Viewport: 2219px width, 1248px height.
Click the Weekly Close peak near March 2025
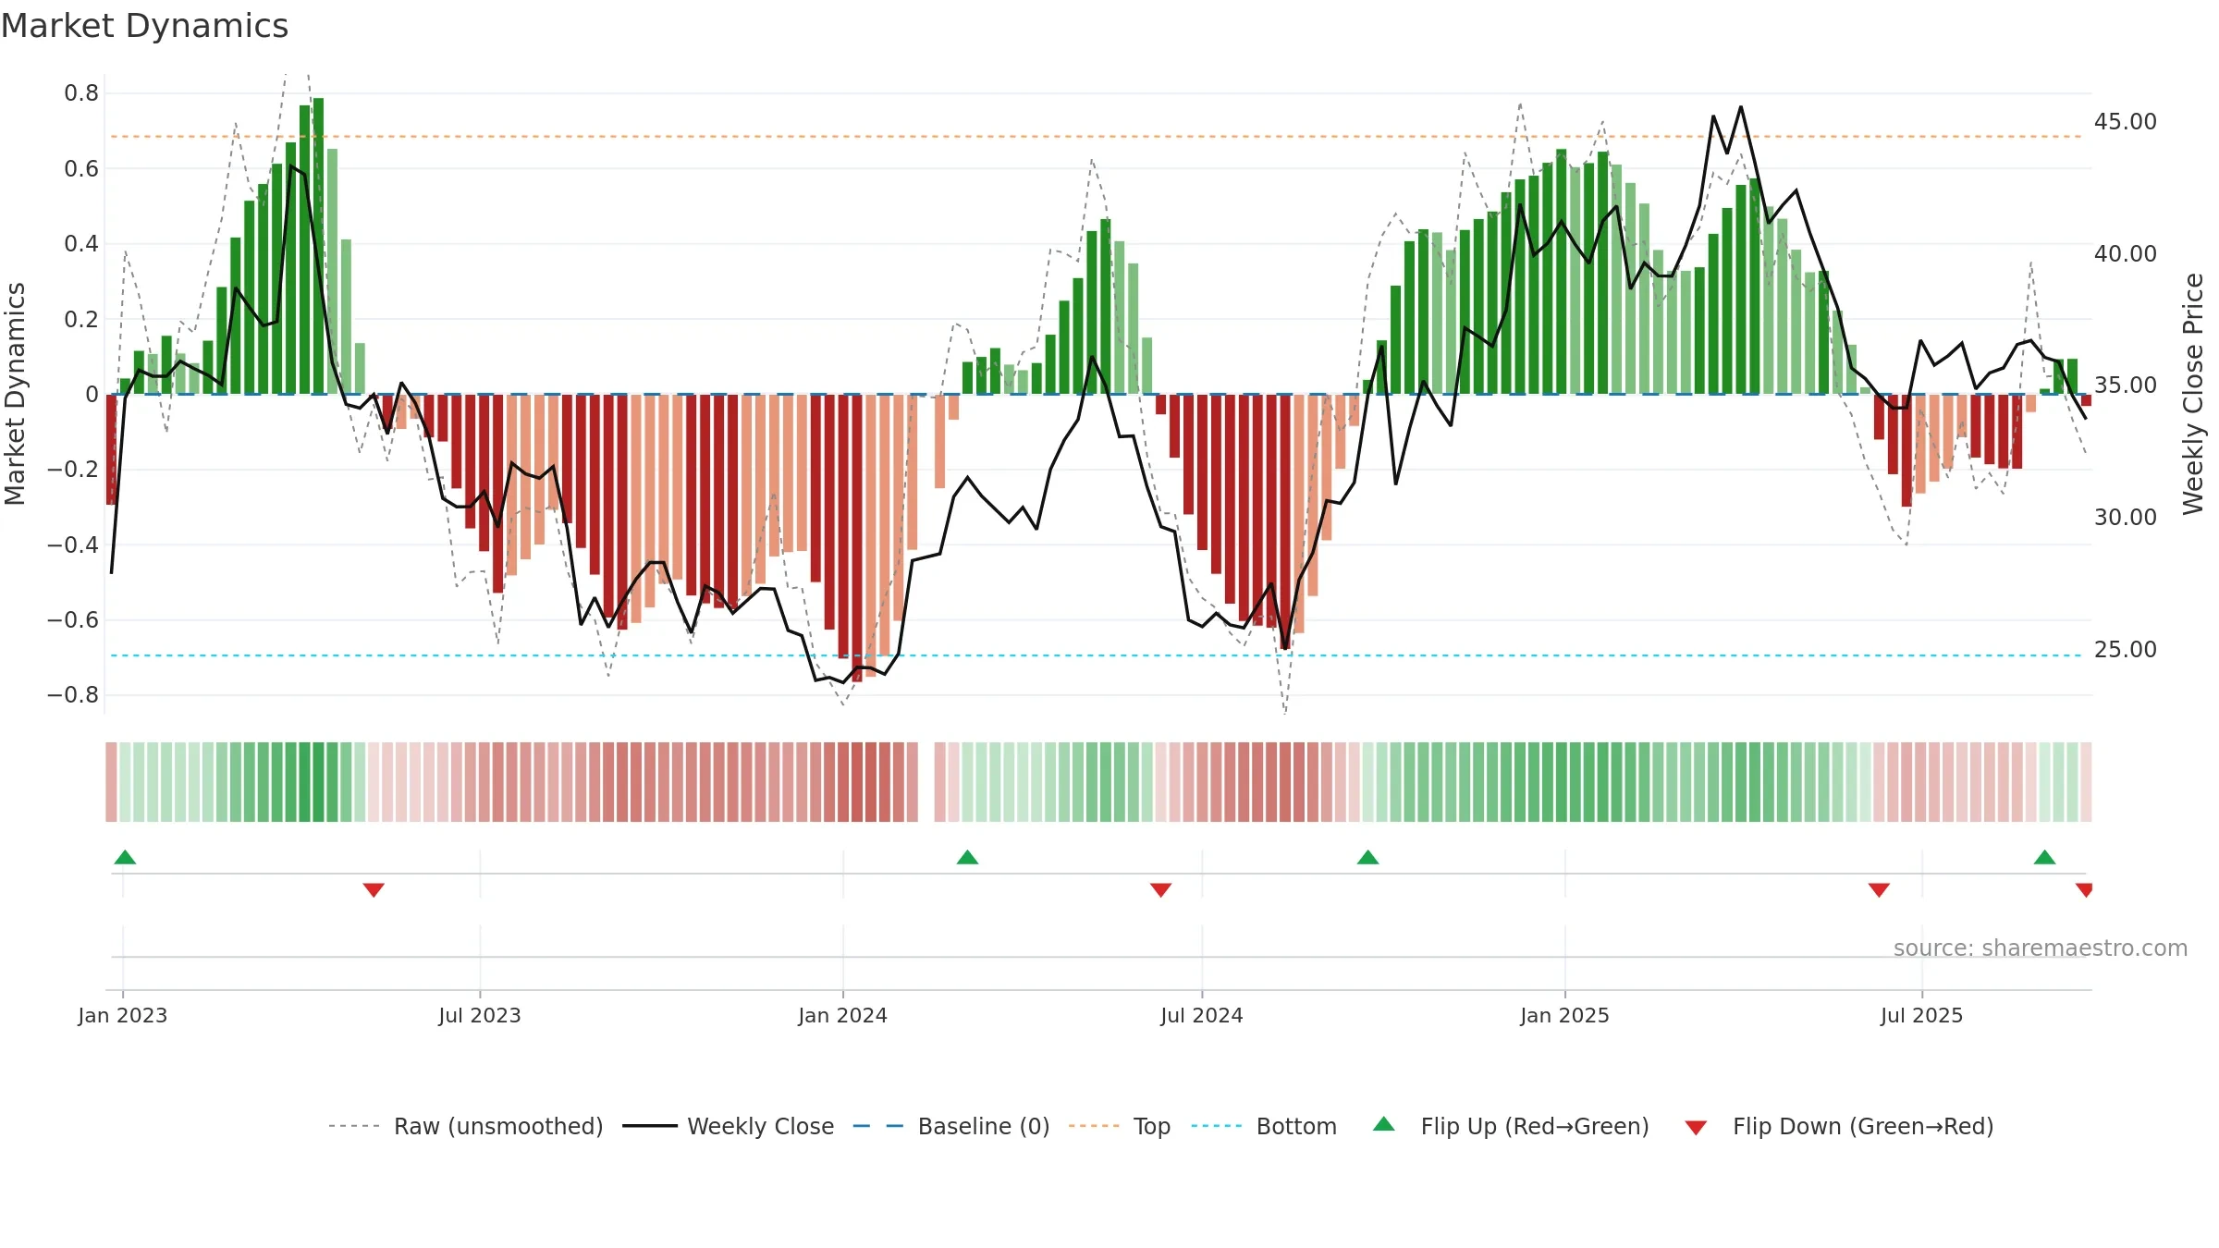(x=1741, y=107)
